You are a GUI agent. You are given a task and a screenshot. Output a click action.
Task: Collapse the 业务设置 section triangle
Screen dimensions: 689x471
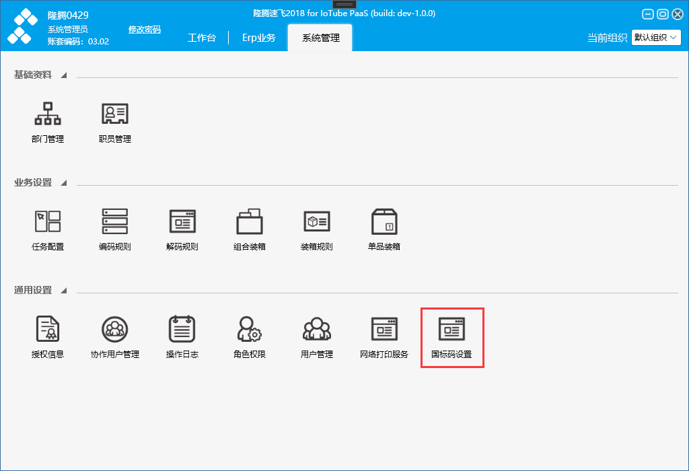pyautogui.click(x=64, y=183)
